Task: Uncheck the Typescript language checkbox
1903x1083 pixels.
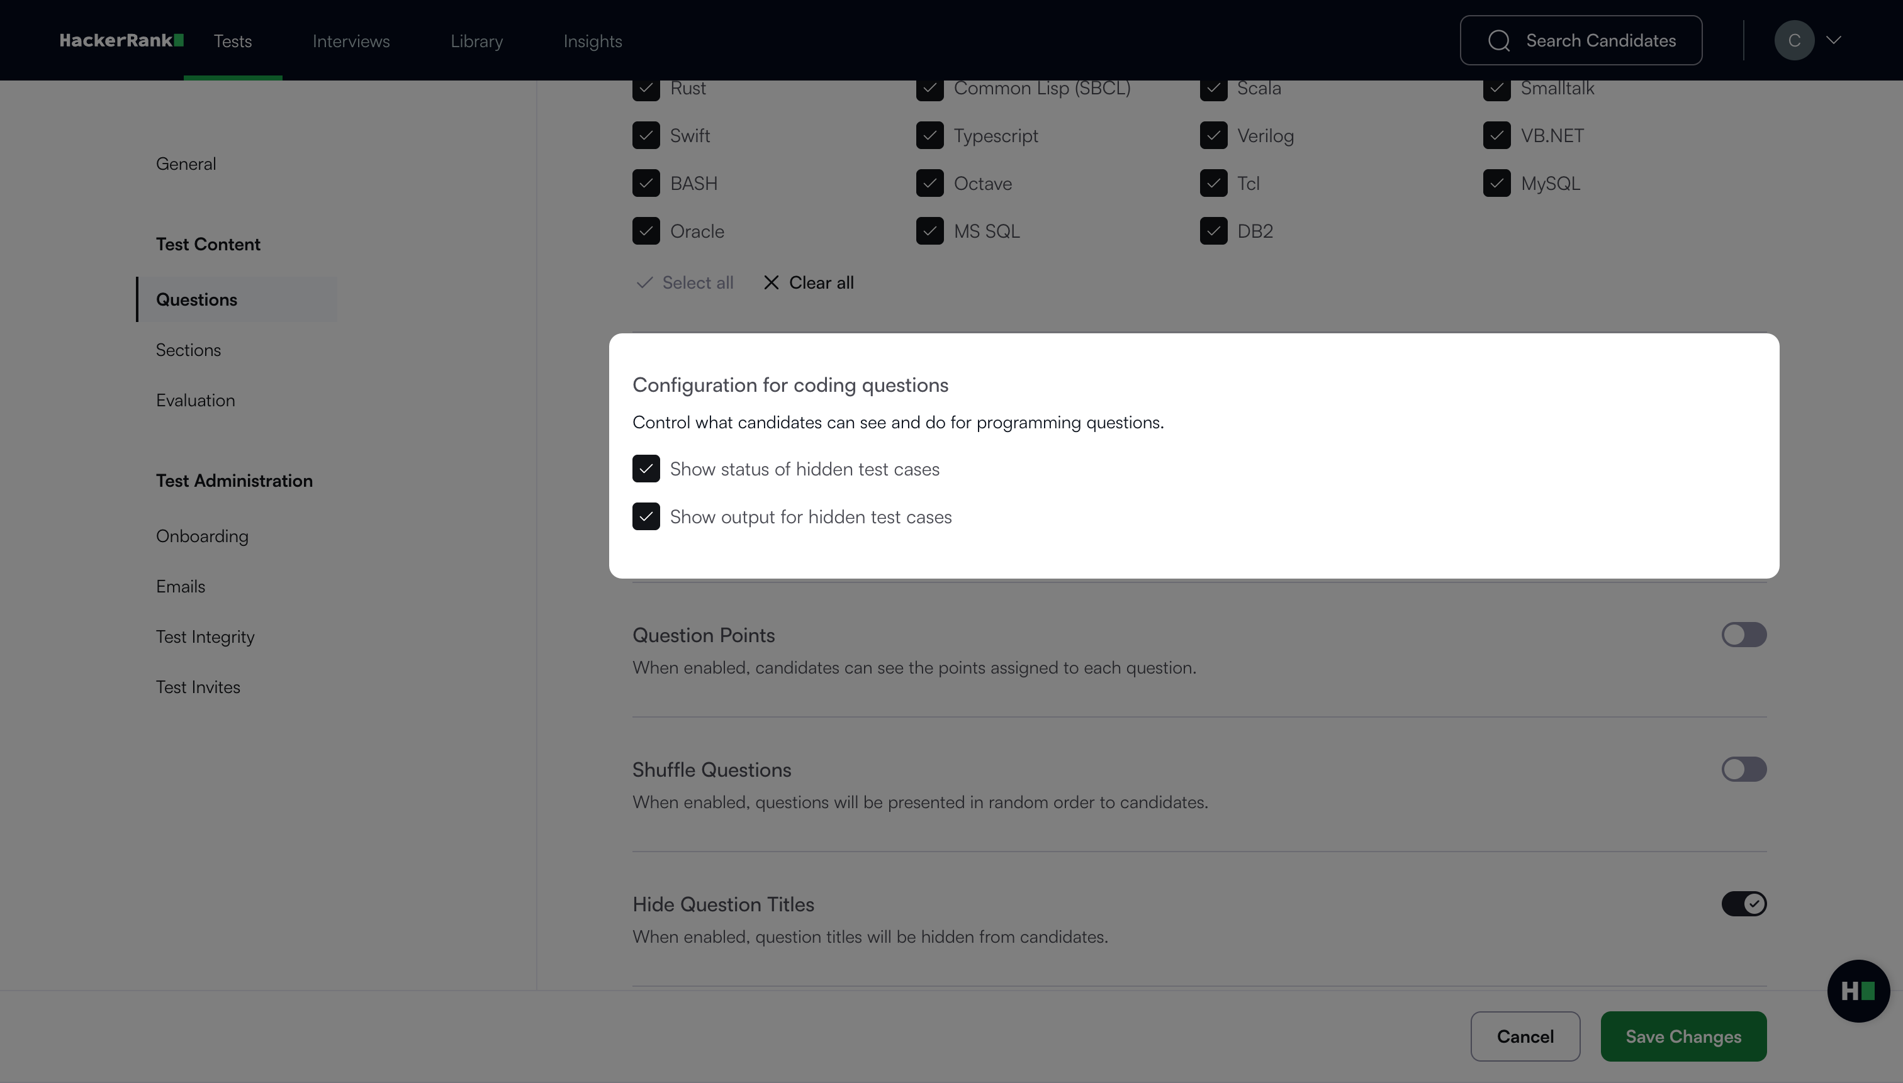Action: coord(929,135)
